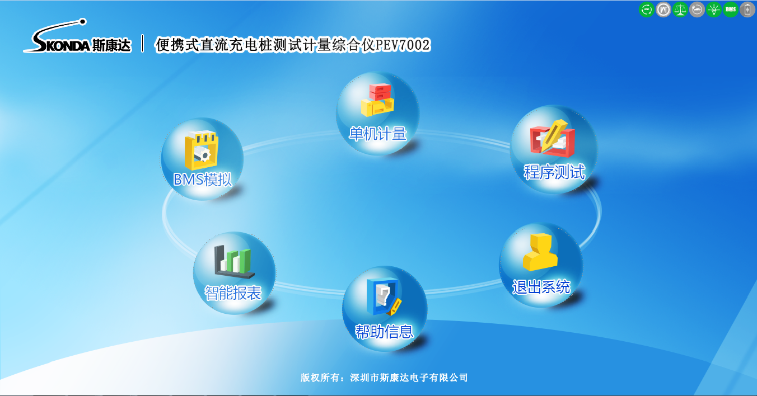Image resolution: width=757 pixels, height=396 pixels.
Task: Toggle the light bulb status indicator
Action: coord(713,10)
